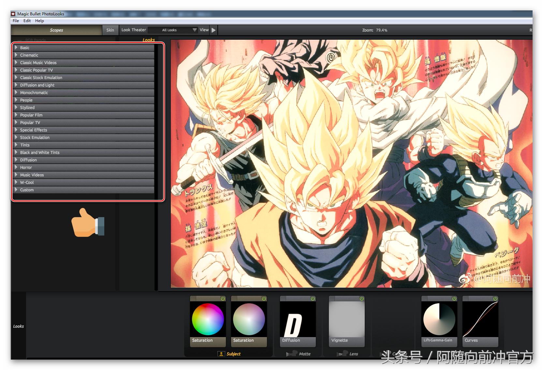Expand the Black and White Tints category

click(x=83, y=152)
